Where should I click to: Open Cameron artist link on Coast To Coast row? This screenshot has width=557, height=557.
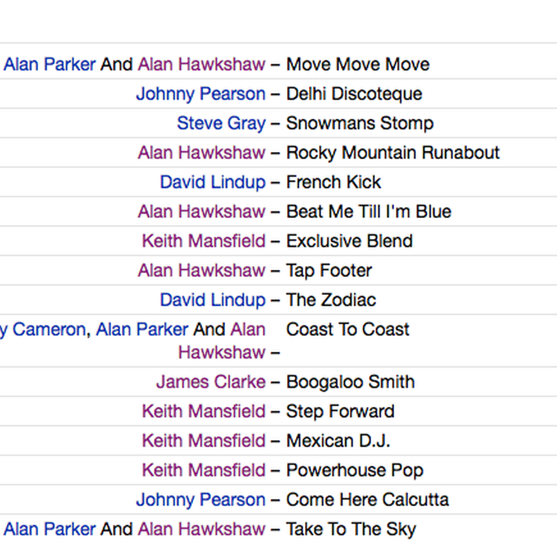[44, 329]
